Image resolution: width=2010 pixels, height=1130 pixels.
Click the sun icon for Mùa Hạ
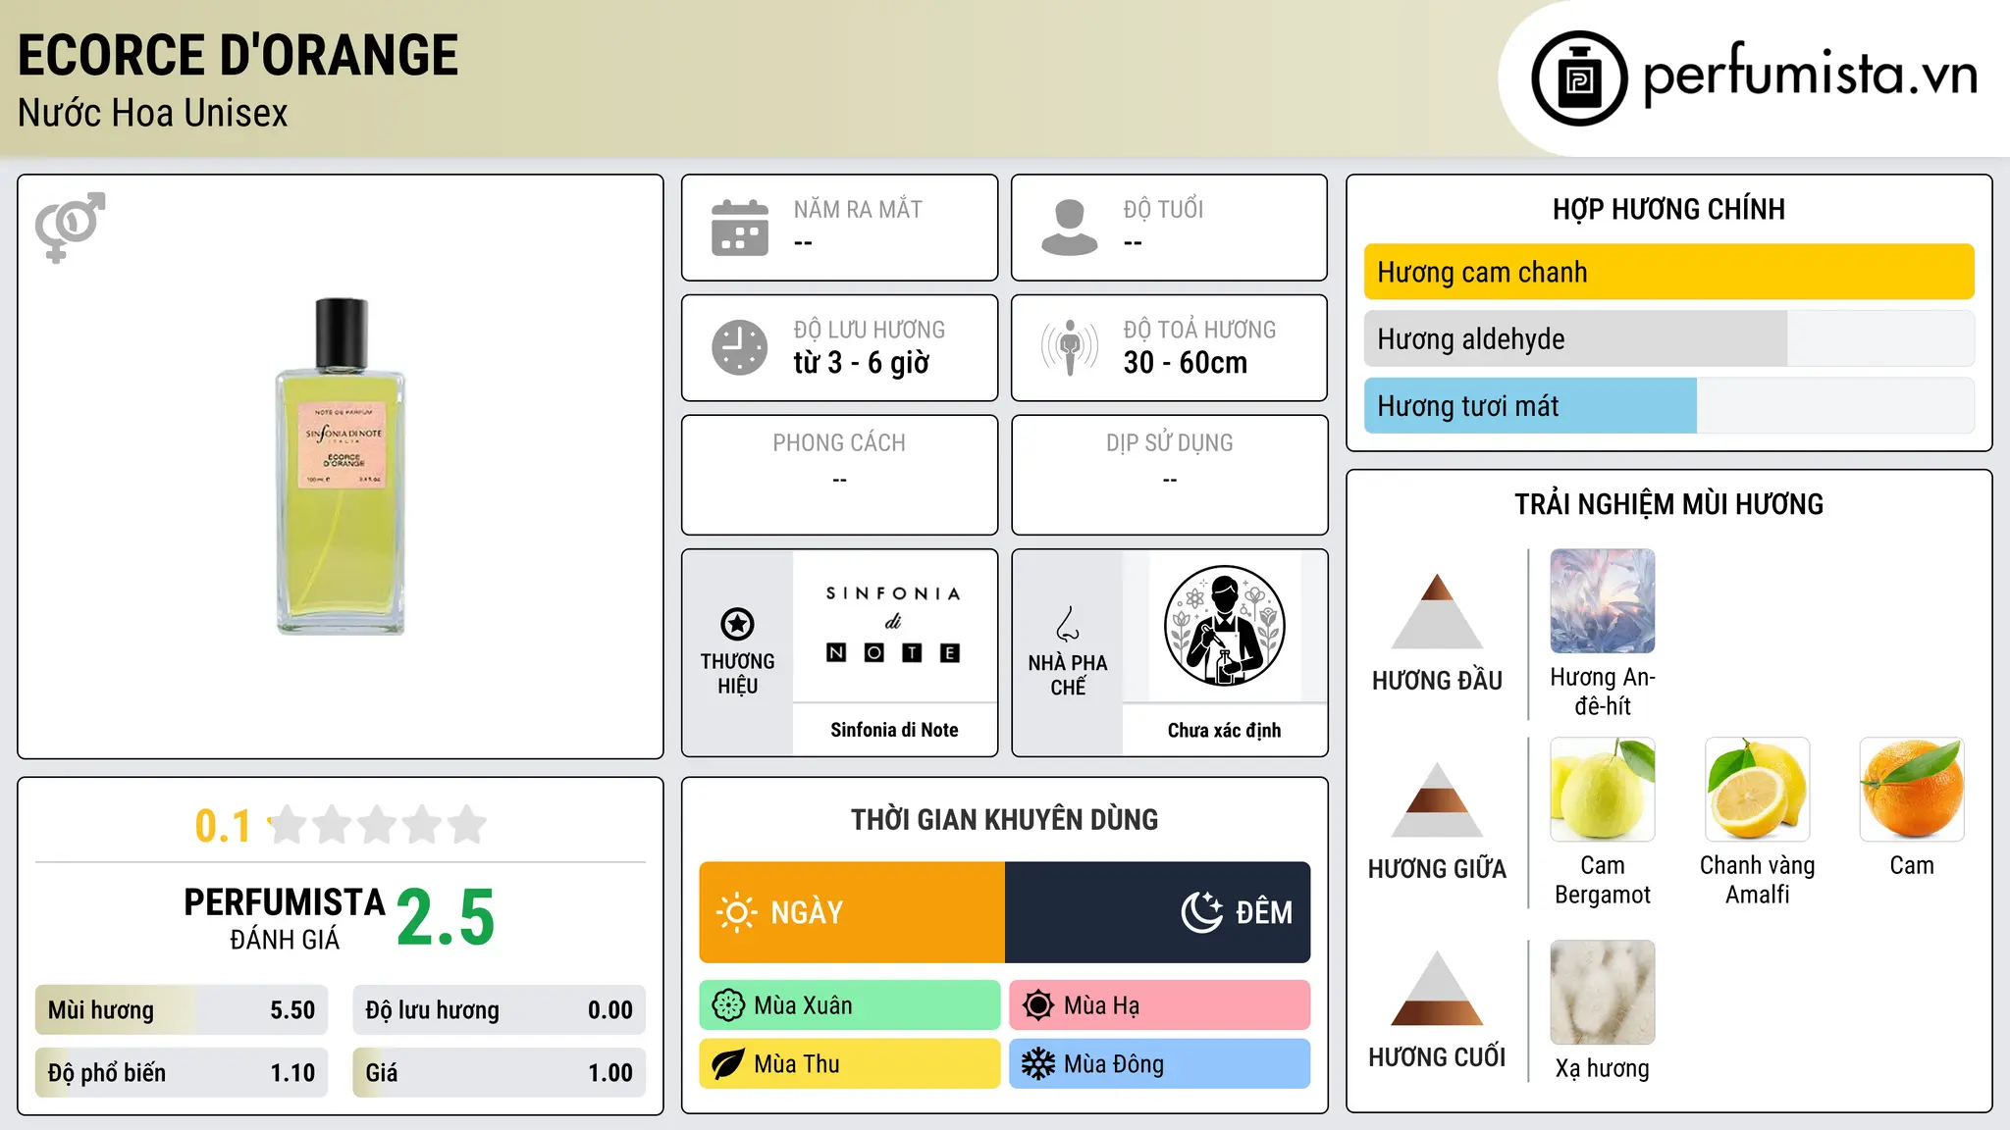click(1037, 1005)
